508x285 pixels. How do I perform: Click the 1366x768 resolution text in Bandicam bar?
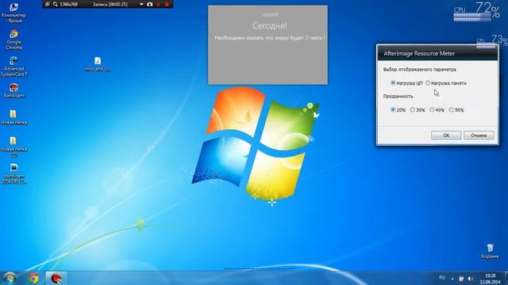(69, 4)
